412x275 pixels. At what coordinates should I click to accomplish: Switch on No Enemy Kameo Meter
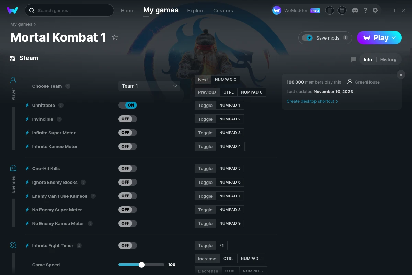click(x=128, y=223)
